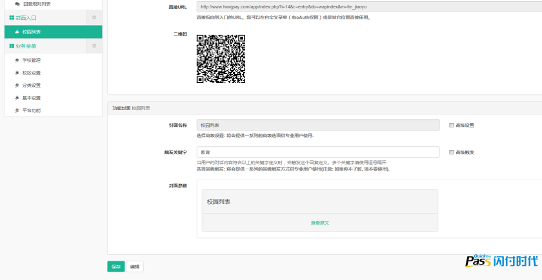Screen dimensions: 542x280
Task: Click the icon beside 学校管理
Action: click(17, 61)
